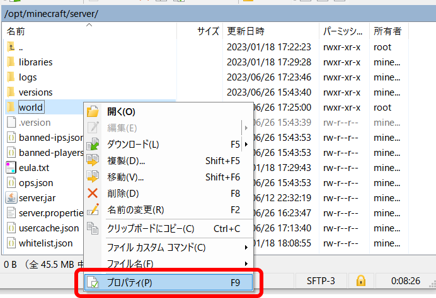Select the versions folder name
The width and height of the screenshot is (436, 298).
tap(35, 92)
